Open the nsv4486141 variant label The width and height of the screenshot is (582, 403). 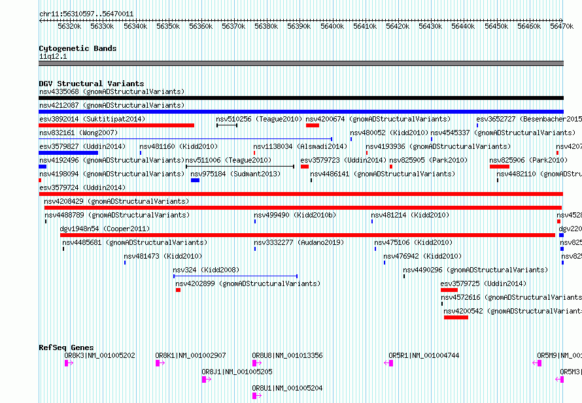tap(383, 174)
